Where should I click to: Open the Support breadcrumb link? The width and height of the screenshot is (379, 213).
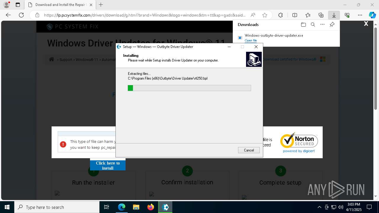coord(66,59)
